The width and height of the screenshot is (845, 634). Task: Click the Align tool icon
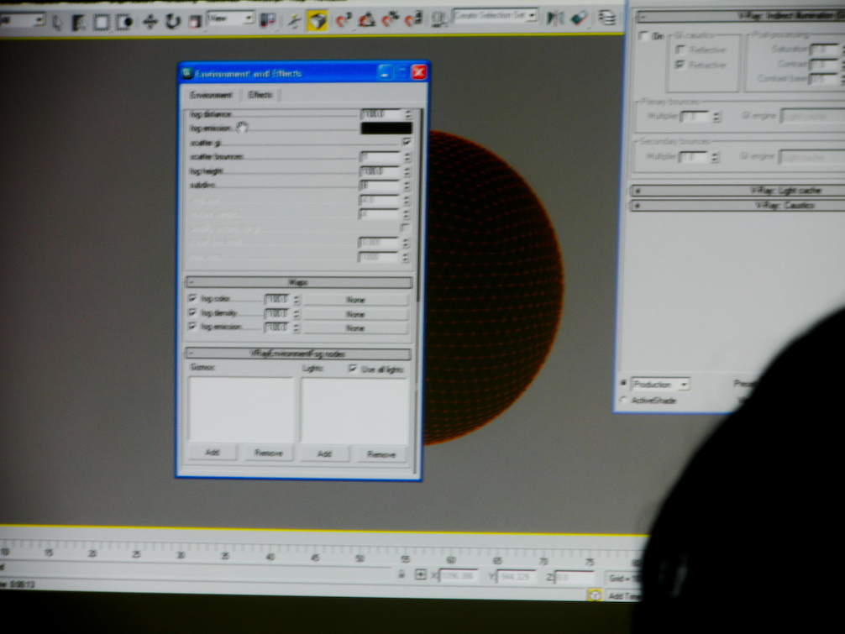(x=579, y=18)
